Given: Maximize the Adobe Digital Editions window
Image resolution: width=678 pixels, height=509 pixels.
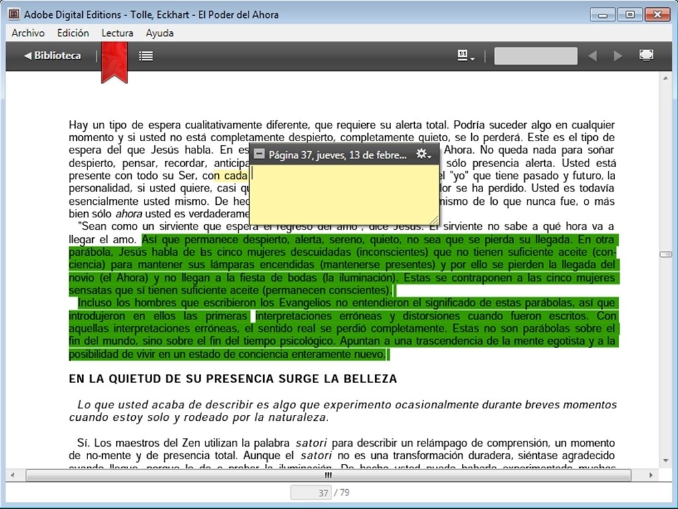Looking at the screenshot, I should tap(630, 15).
